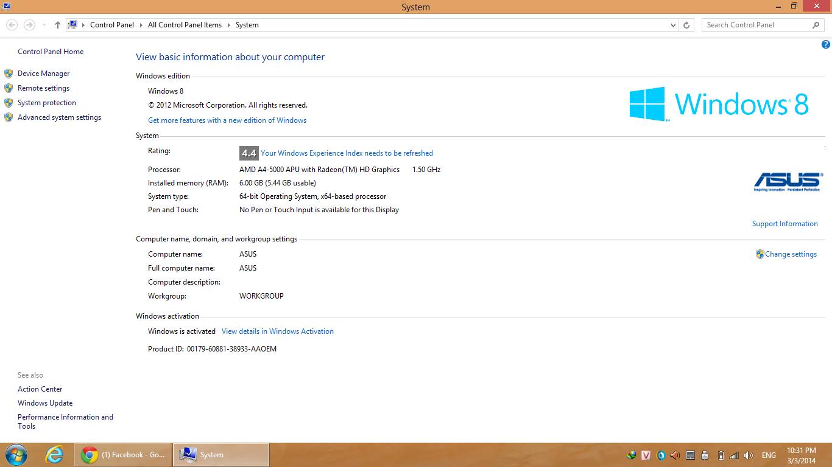Click the ENG input language indicator
This screenshot has width=832, height=467.
coord(769,455)
